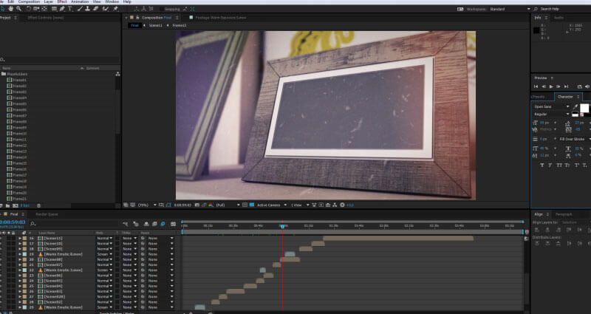This screenshot has width=591, height=314.
Task: Open blending mode dropdown for Scene10 layer
Action: pos(104,244)
